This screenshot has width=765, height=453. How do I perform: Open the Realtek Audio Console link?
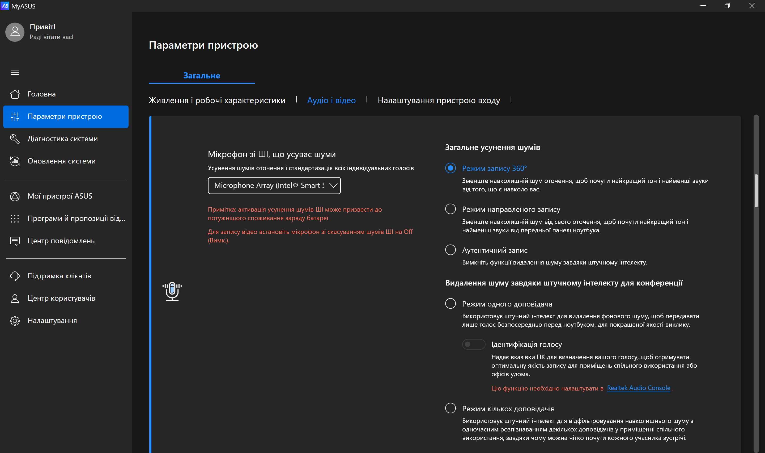(x=639, y=388)
